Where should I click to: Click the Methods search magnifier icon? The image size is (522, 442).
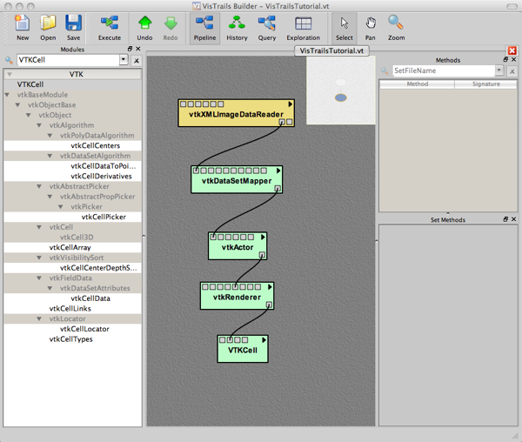click(385, 70)
